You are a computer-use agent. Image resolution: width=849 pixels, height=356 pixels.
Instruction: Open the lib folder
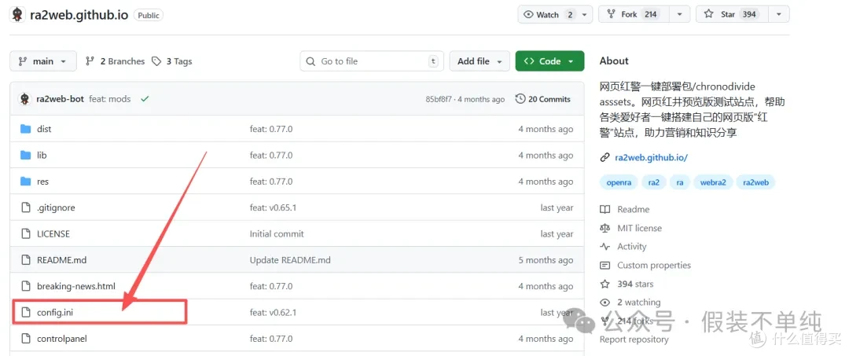coord(42,156)
